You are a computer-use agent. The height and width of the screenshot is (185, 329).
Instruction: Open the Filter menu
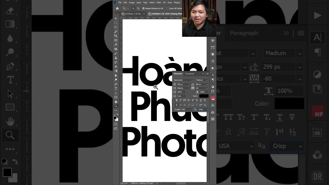click(159, 2)
